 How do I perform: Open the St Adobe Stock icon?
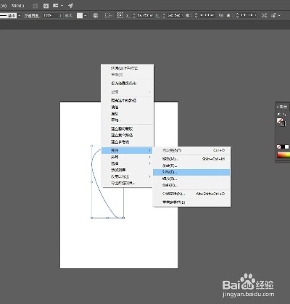click(x=46, y=6)
